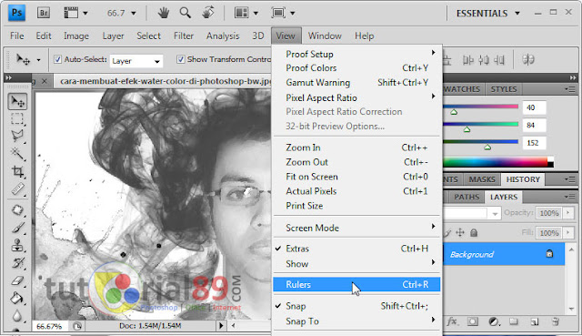Select the Eraser tool
582x336 pixels.
(17, 280)
